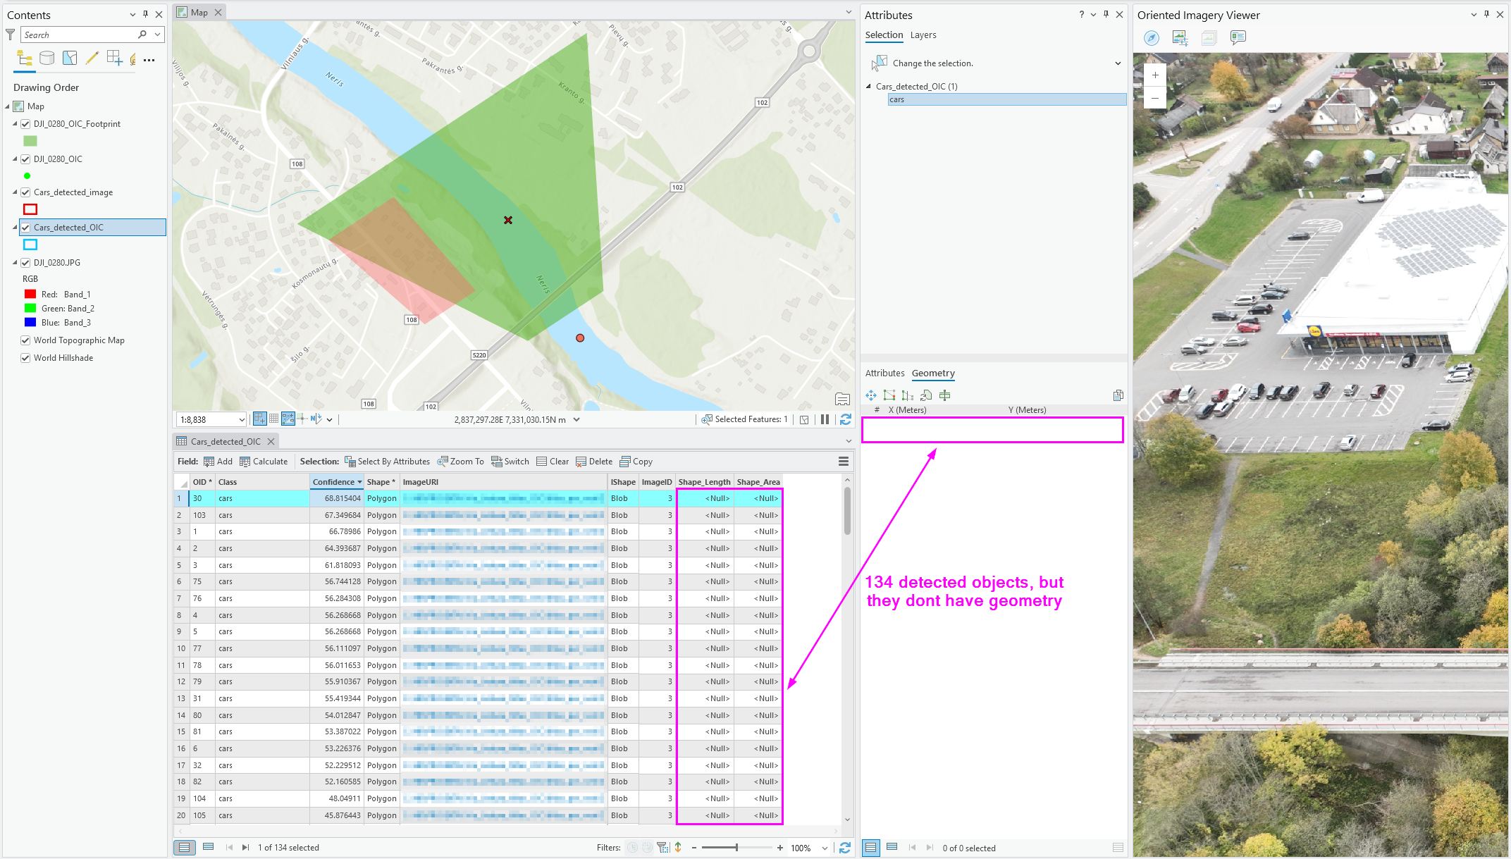Select the List By Editing view in Contents
Viewport: 1511px width, 859px height.
(x=92, y=58)
